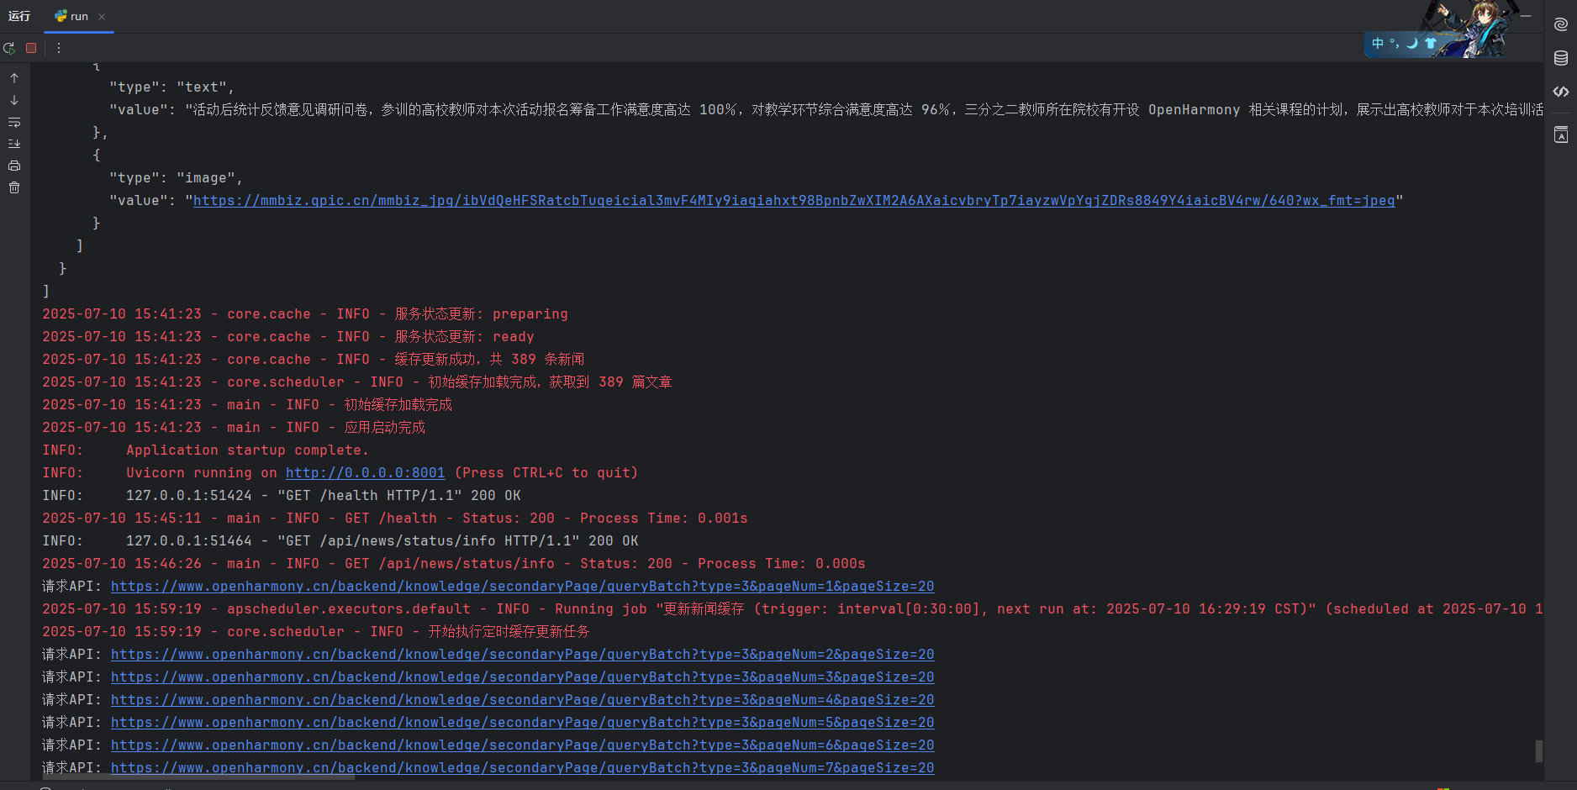Image resolution: width=1577 pixels, height=790 pixels.
Task: Open the book-with-A translation tool icon
Action: [1561, 134]
